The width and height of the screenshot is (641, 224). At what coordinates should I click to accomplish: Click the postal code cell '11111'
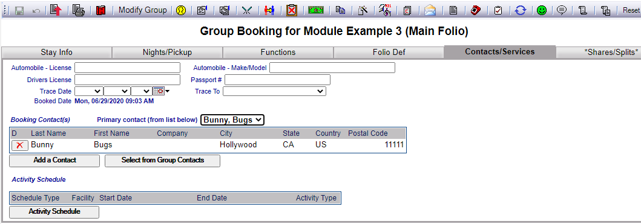tap(394, 145)
